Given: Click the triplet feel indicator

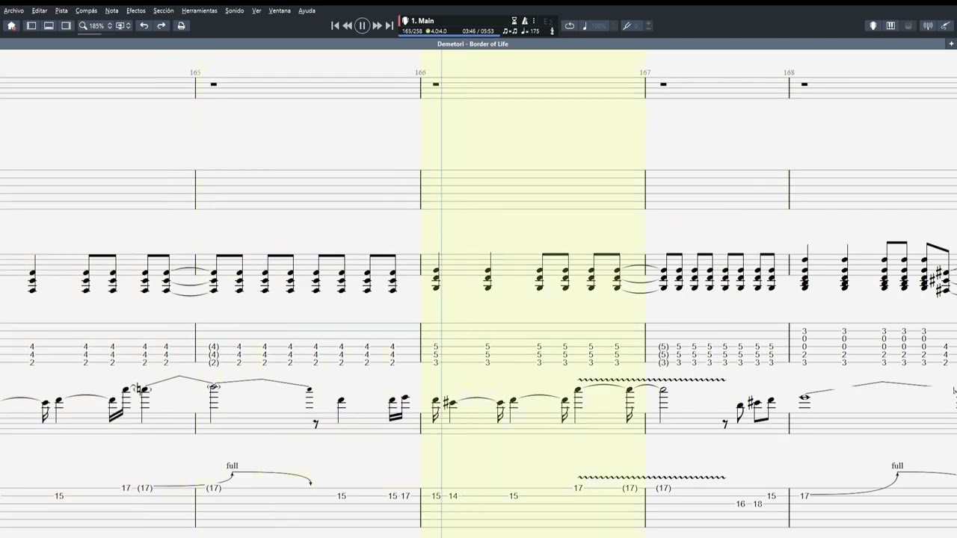Looking at the screenshot, I should point(510,31).
